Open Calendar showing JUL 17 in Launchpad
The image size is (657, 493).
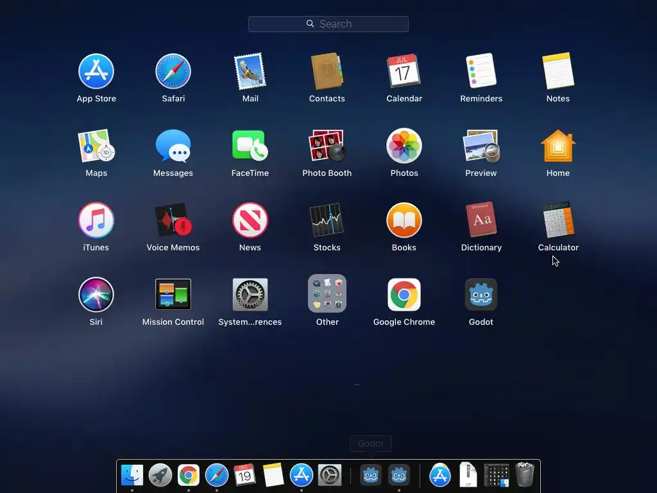coord(404,71)
